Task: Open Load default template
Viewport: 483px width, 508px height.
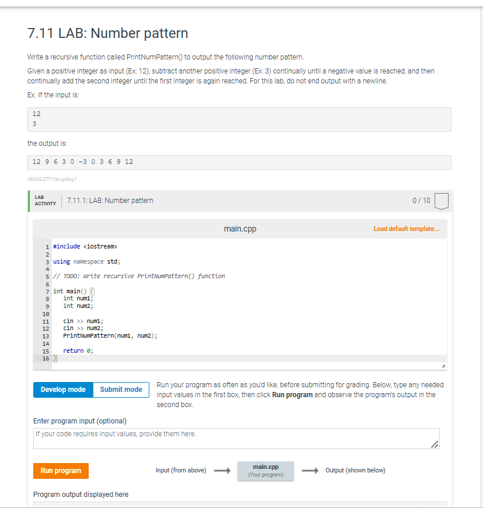Action: [x=406, y=229]
